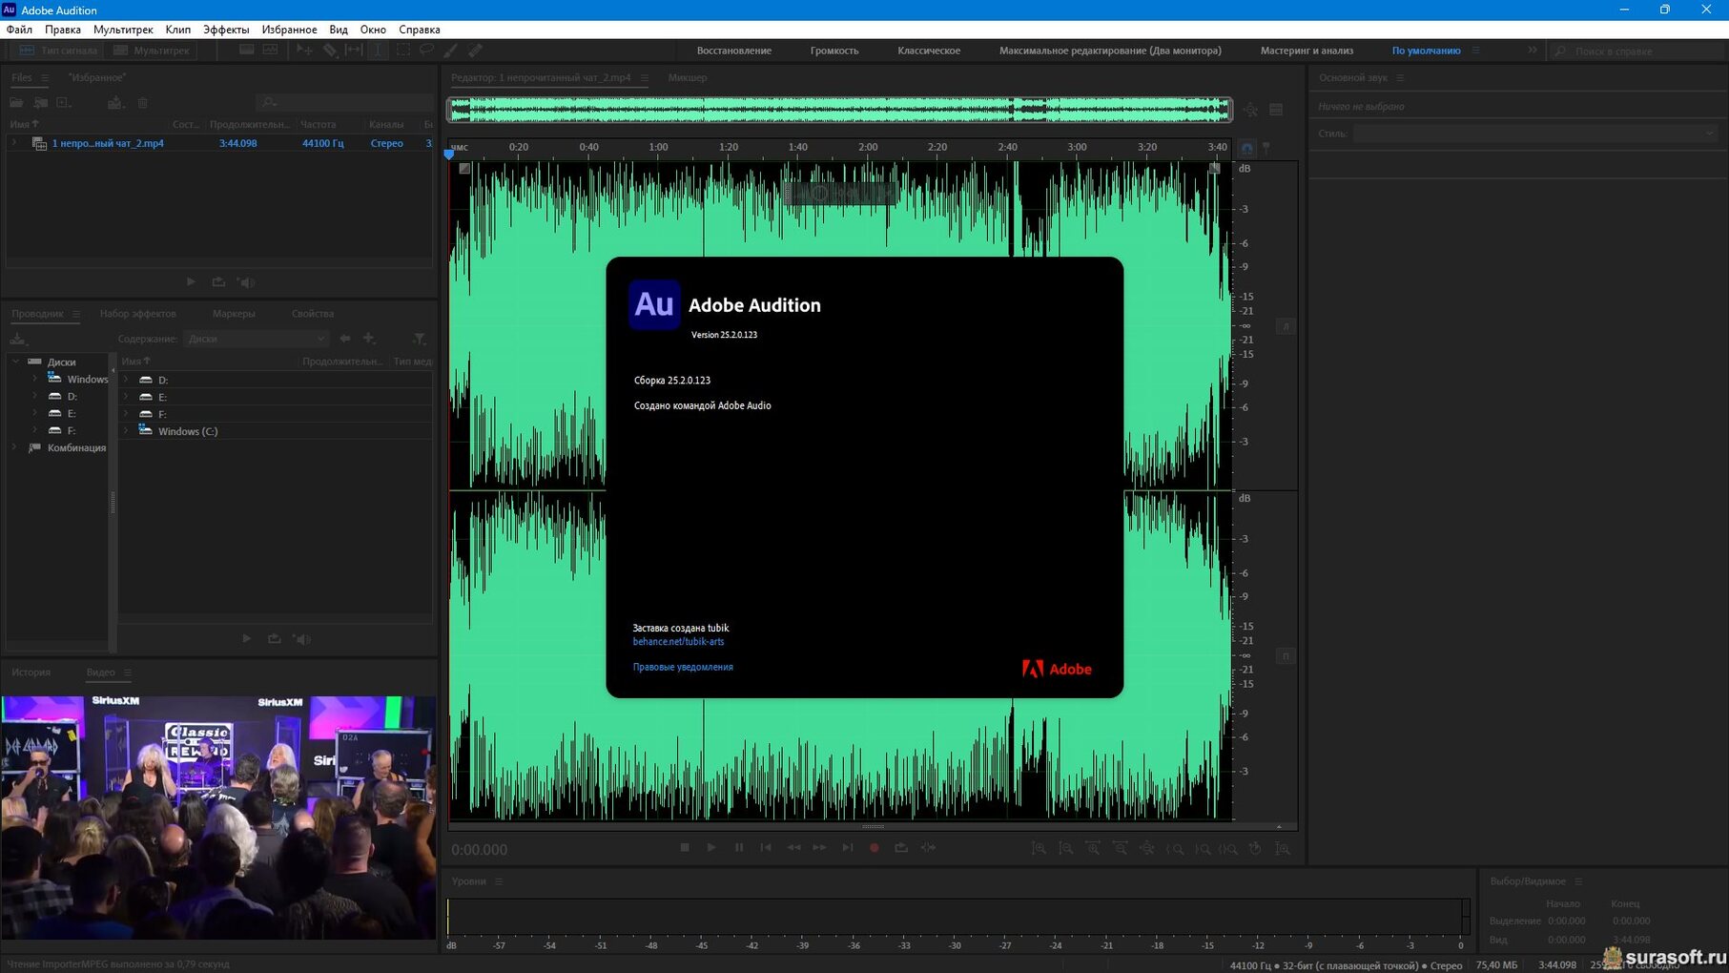The width and height of the screenshot is (1729, 973).
Task: Open Стиль dropdown in Основной звук panel
Action: click(x=1535, y=134)
